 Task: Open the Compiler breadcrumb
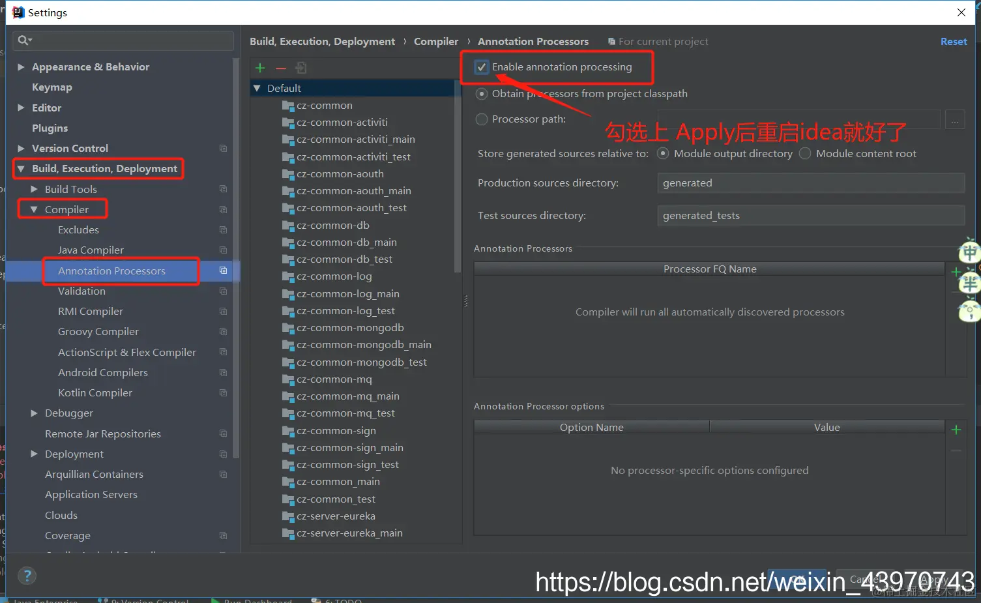[x=435, y=41]
